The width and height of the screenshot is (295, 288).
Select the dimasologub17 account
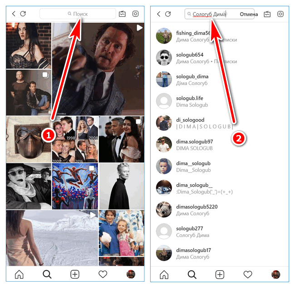pos(220,253)
